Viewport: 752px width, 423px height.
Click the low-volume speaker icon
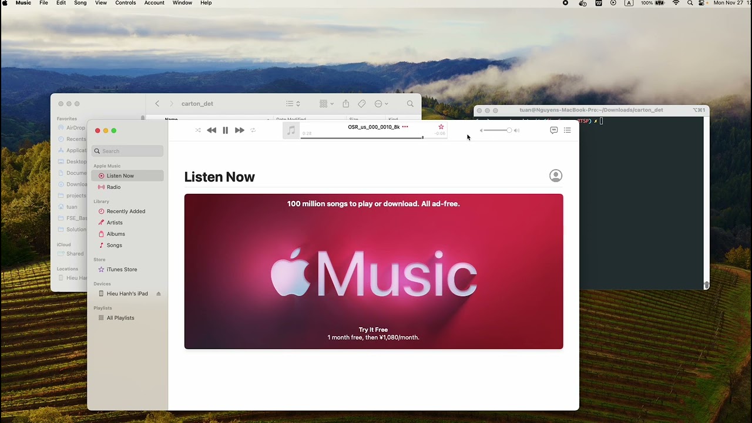pos(481,130)
